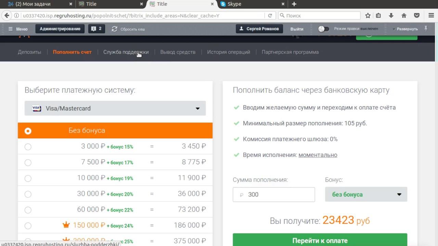This screenshot has height=246, width=438.
Task: Click the checkmark beside Время исполнения
Action: click(236, 155)
